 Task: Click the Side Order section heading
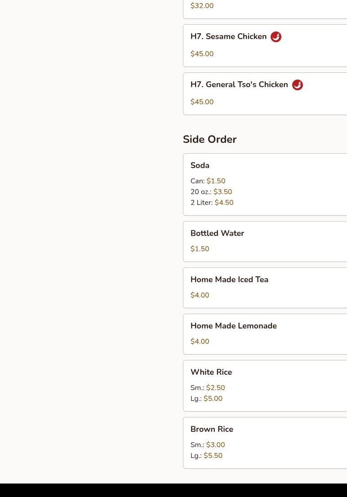(209, 139)
